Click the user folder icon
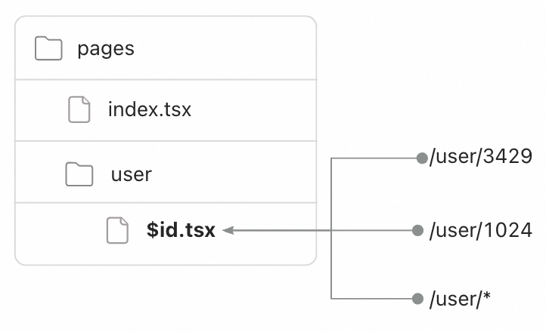The width and height of the screenshot is (546, 332). pyautogui.click(x=79, y=174)
